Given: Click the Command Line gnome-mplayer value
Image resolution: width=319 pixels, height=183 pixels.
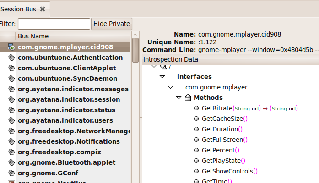Looking at the screenshot, I should 259,50.
